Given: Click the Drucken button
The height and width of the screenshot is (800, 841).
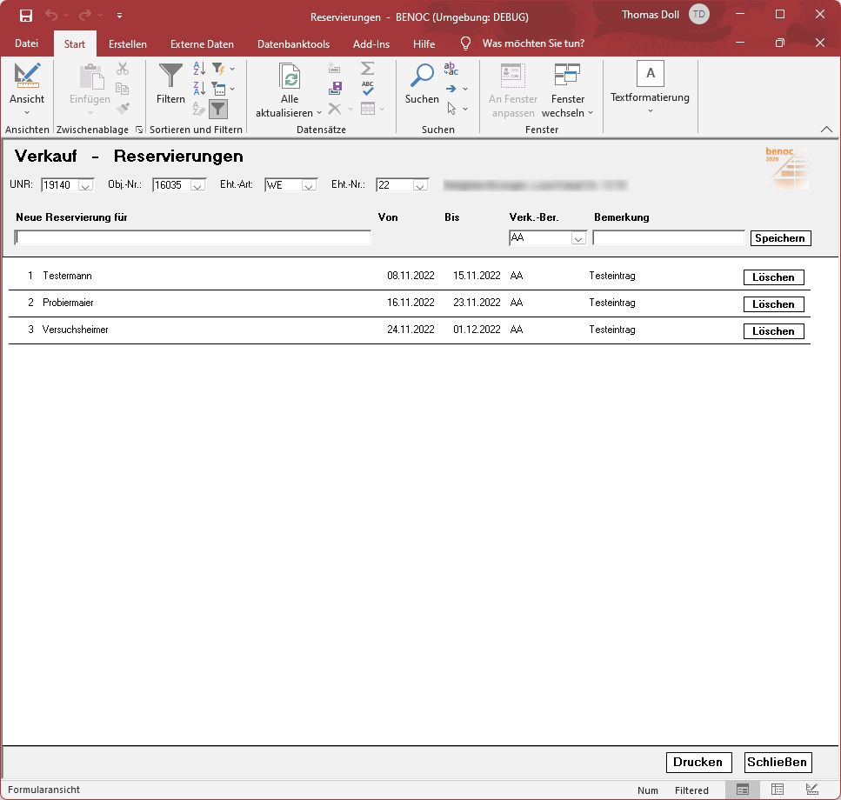Looking at the screenshot, I should point(698,763).
